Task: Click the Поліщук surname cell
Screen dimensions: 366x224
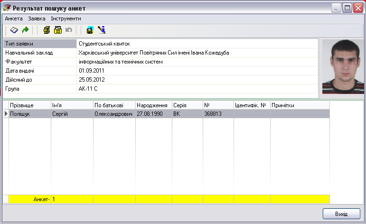Action: coord(30,114)
